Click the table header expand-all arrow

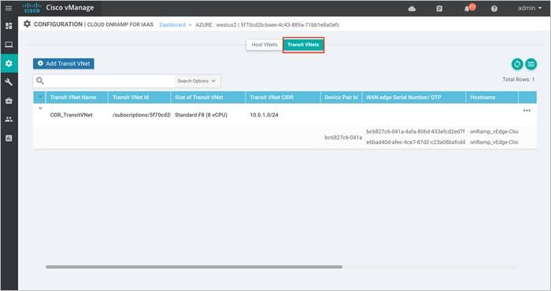pyautogui.click(x=40, y=97)
